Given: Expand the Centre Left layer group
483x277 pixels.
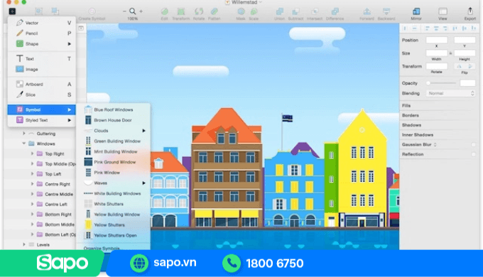Looking at the screenshot, I should [x=32, y=204].
